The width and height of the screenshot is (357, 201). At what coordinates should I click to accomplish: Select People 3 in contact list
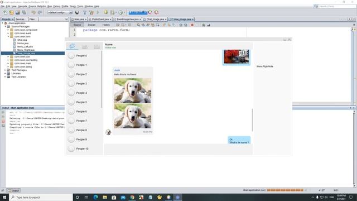[x=84, y=84]
